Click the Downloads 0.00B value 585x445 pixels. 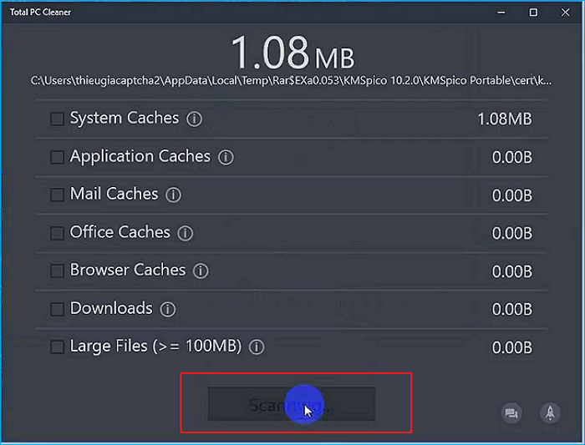[511, 310]
